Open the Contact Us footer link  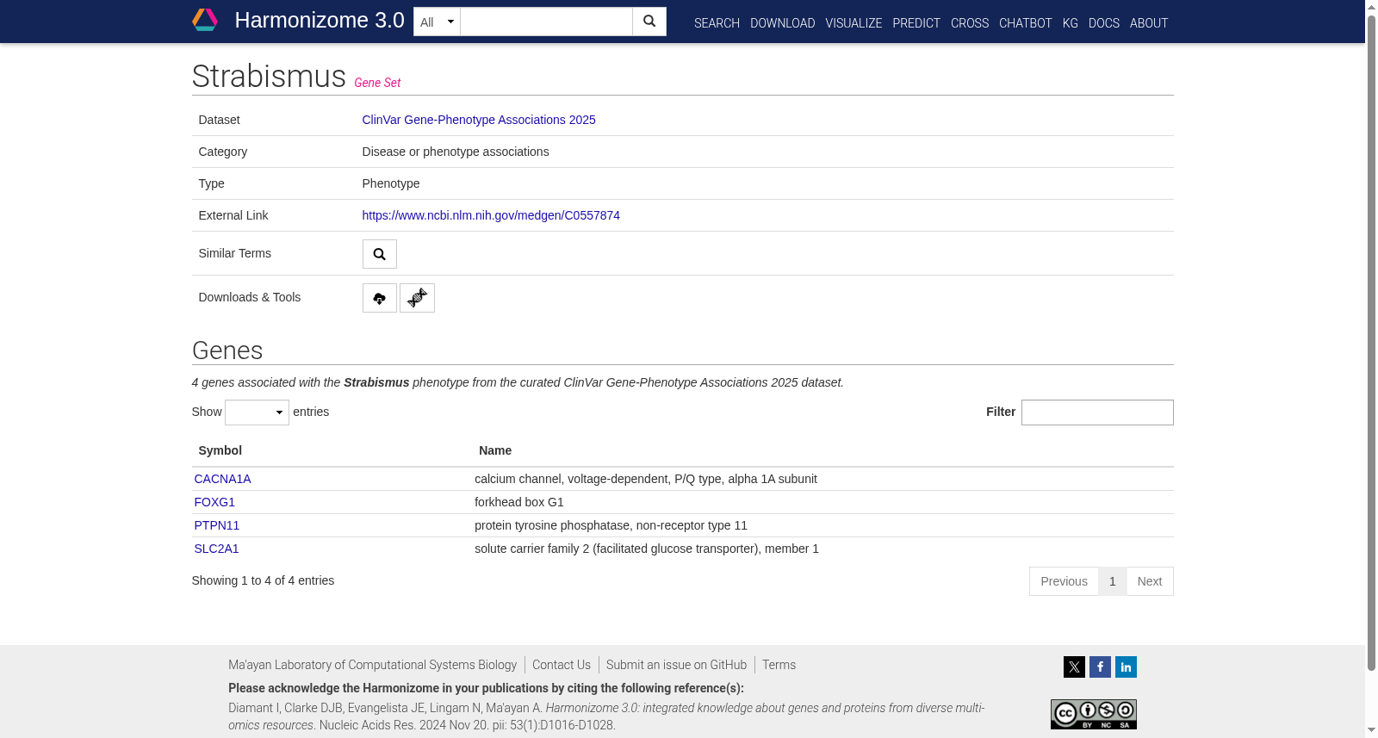562,665
